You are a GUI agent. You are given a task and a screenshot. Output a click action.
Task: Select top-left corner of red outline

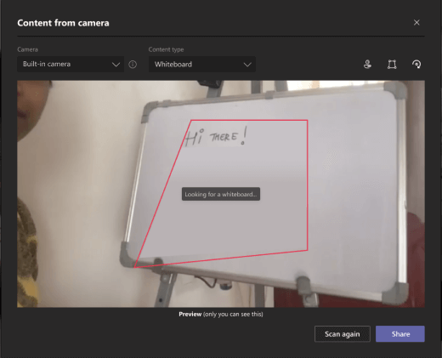pos(191,121)
